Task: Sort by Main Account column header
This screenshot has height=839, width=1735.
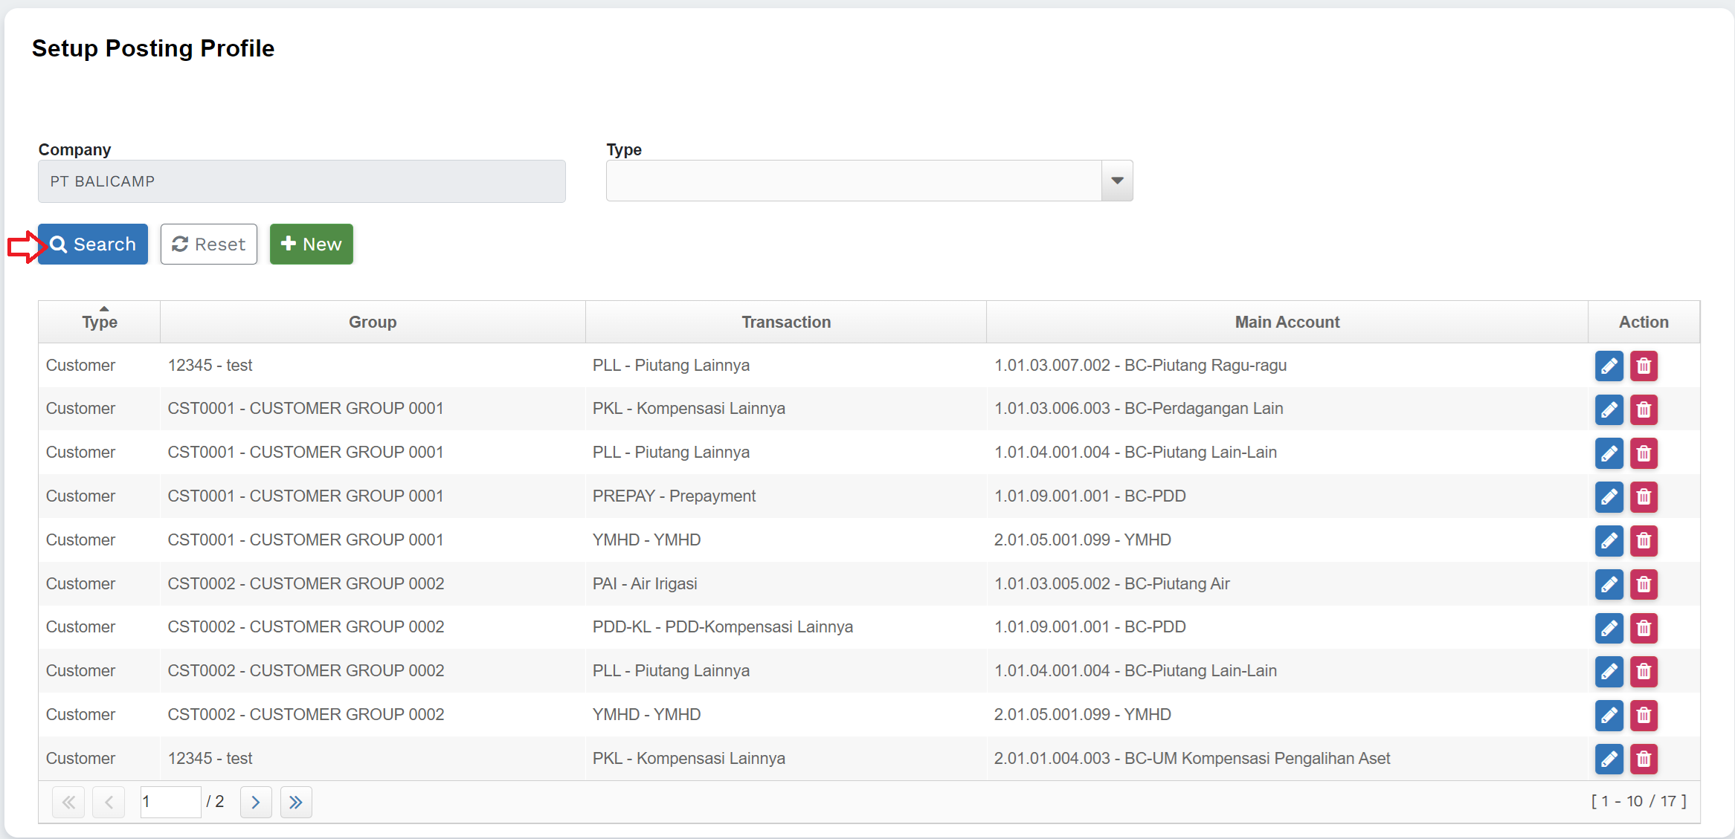Action: (1287, 322)
